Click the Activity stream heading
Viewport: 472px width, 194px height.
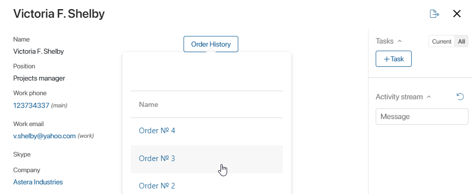(399, 97)
